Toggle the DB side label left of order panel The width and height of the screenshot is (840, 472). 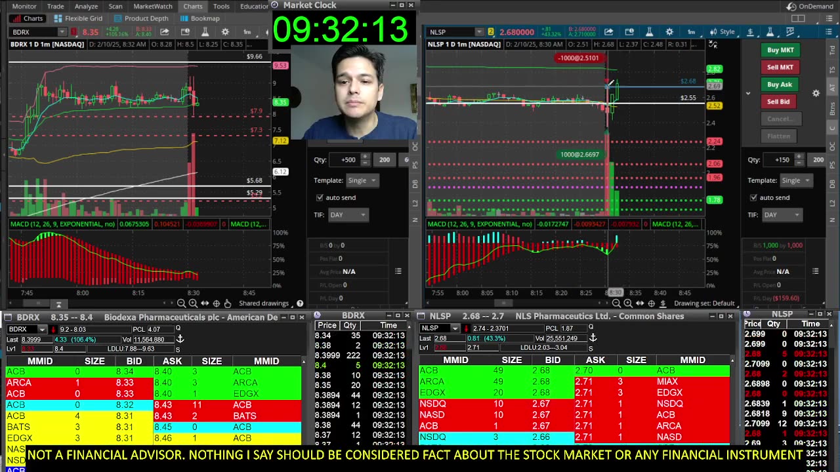click(x=415, y=185)
